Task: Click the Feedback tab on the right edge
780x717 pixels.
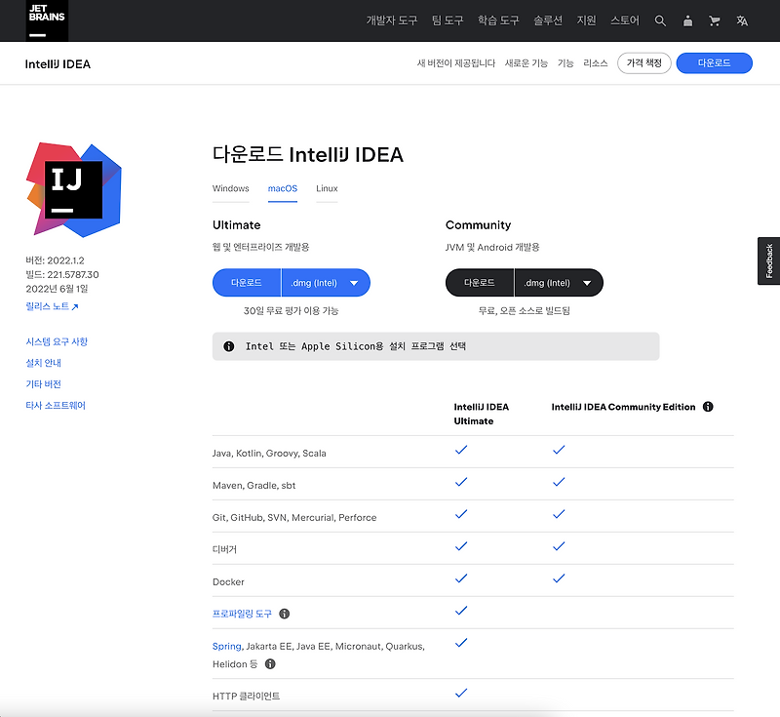Action: (x=771, y=260)
